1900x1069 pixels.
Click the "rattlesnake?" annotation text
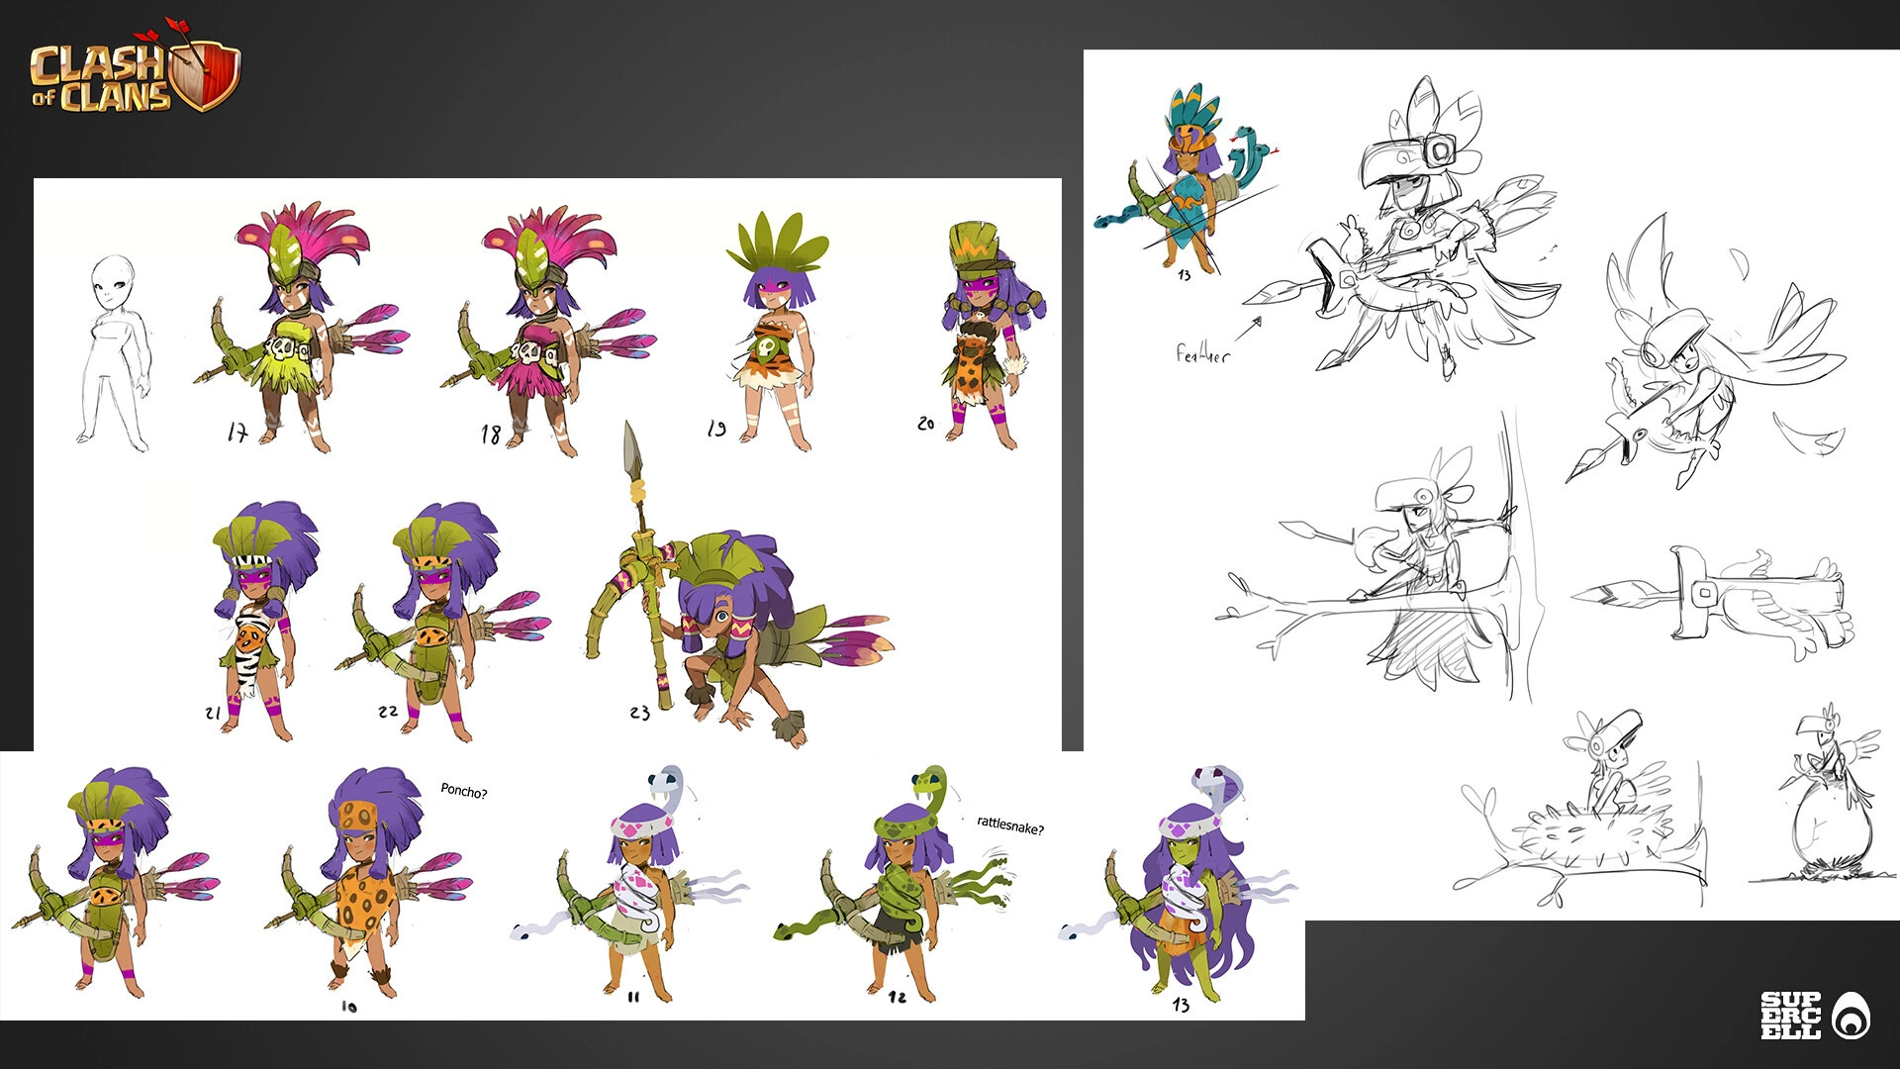pos(1009,825)
